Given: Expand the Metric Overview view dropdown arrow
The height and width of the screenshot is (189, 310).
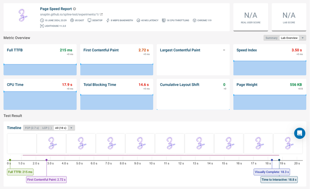Looking at the screenshot, I should tap(303, 38).
